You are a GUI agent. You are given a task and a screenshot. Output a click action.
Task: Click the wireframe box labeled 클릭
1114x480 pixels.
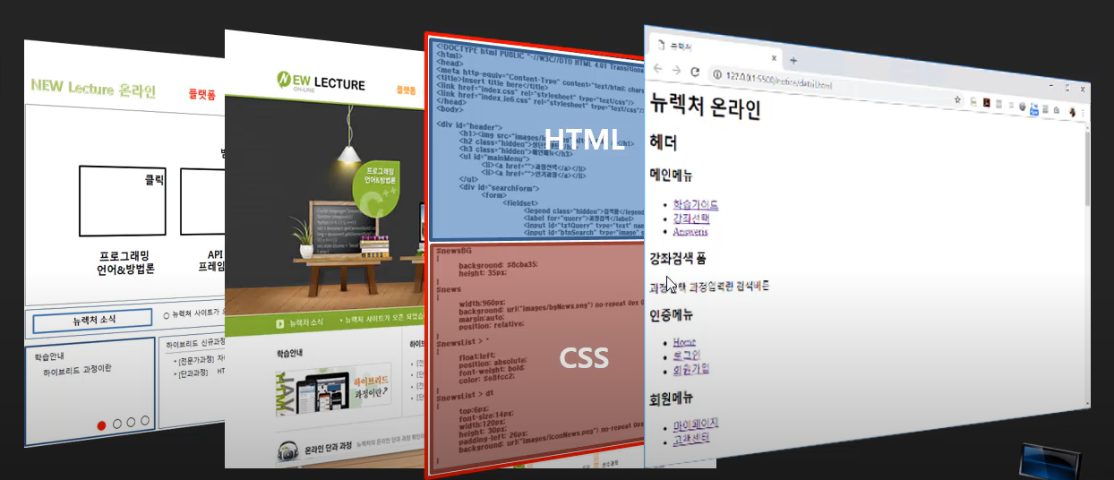click(123, 201)
